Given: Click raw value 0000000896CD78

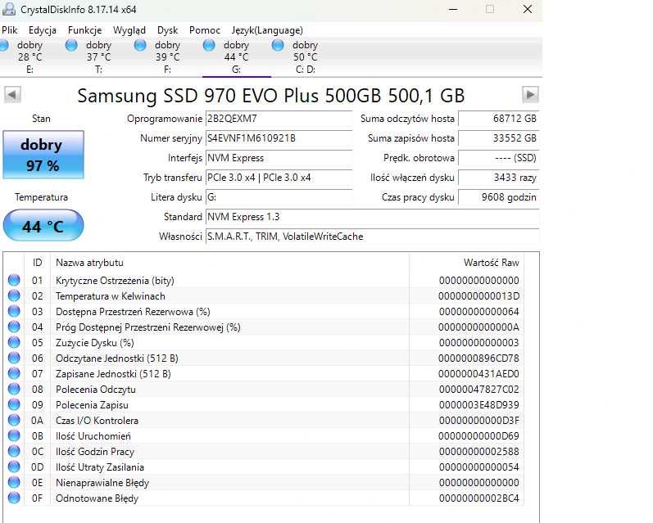Looking at the screenshot, I should (x=478, y=358).
